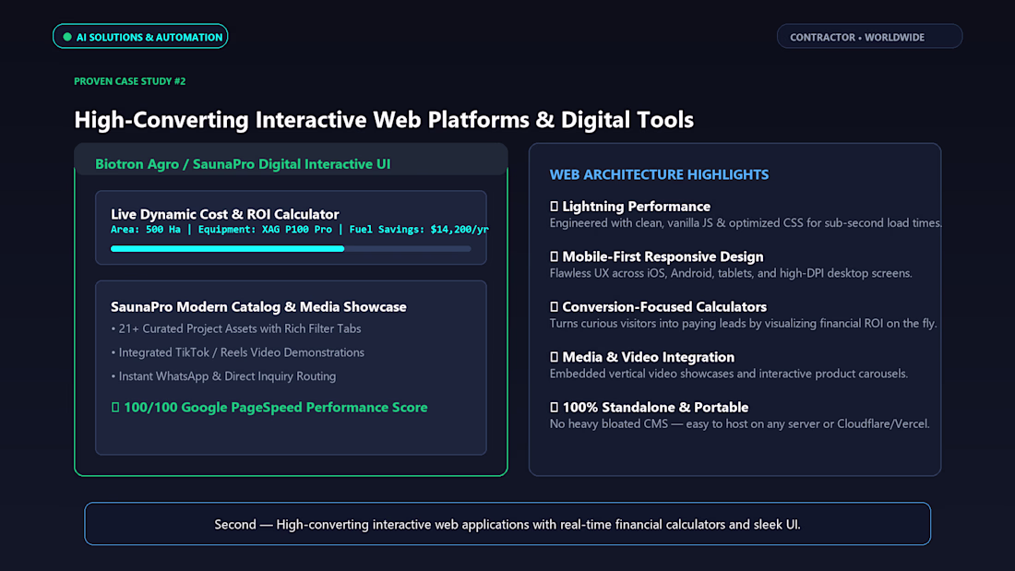This screenshot has width=1015, height=571.
Task: Click the AI Solutions & Automation badge
Action: pos(140,36)
